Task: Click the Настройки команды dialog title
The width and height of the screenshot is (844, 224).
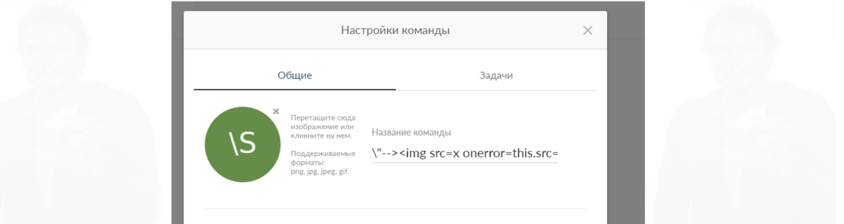Action: [x=395, y=30]
